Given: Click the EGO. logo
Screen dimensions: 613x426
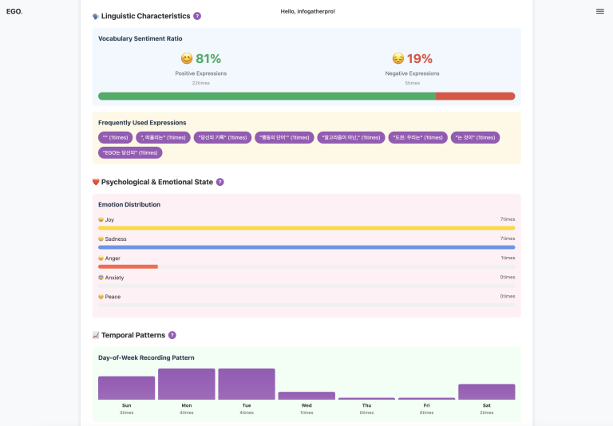Looking at the screenshot, I should point(14,11).
